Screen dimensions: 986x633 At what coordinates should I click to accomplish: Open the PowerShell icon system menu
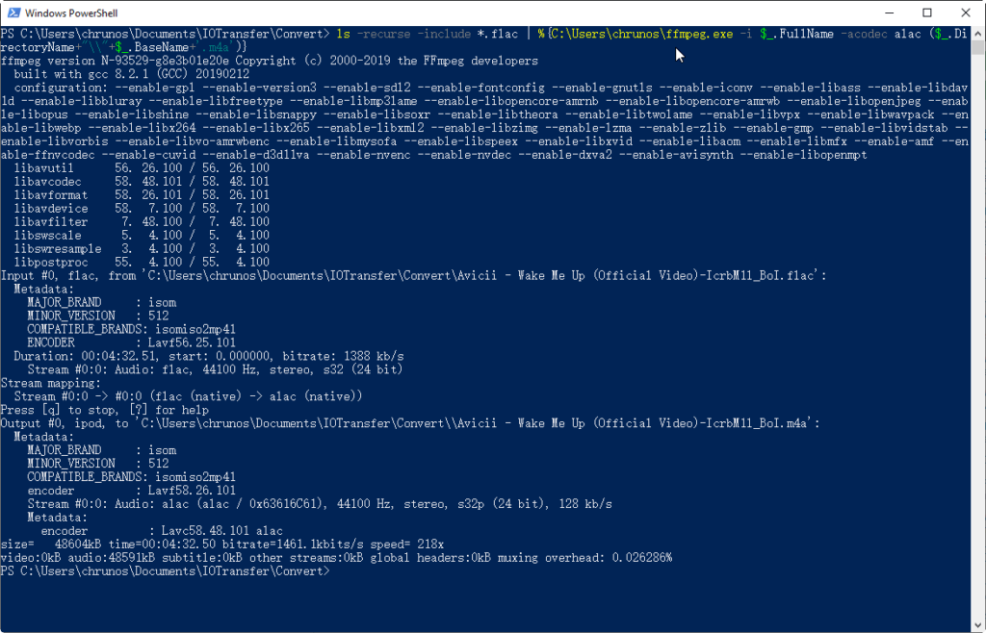(x=13, y=13)
